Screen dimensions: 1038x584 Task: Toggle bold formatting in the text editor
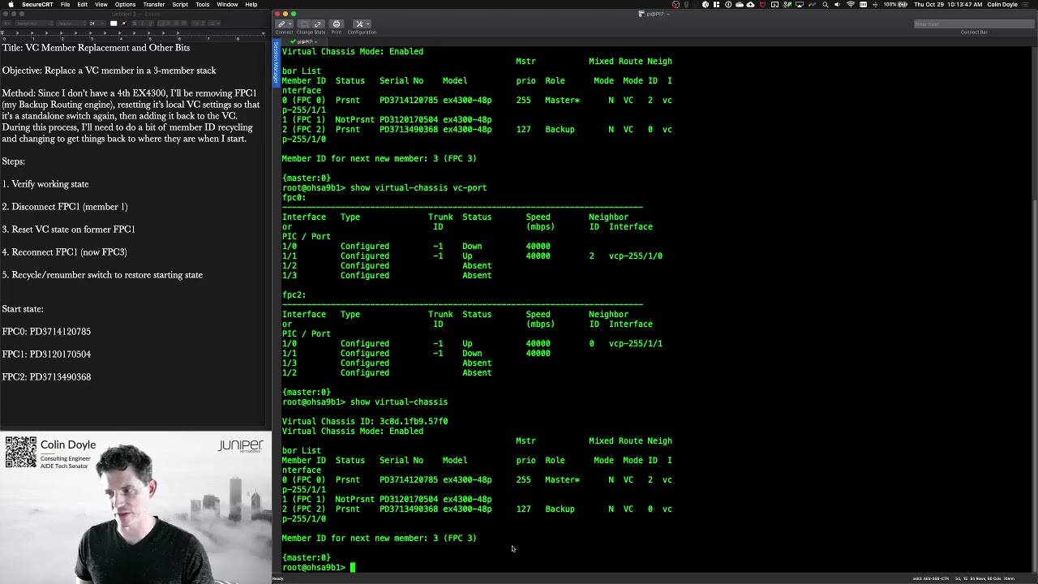[135, 24]
